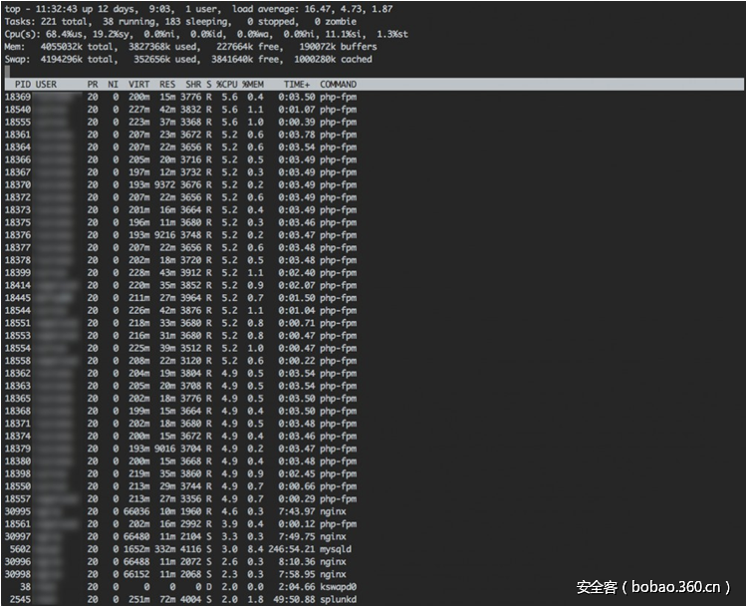Screen dimensions: 746x606
Task: Select the load average value 16.47
Action: point(318,9)
